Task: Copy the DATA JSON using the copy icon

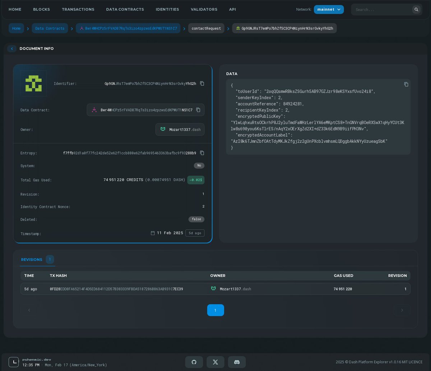Action: (x=406, y=84)
